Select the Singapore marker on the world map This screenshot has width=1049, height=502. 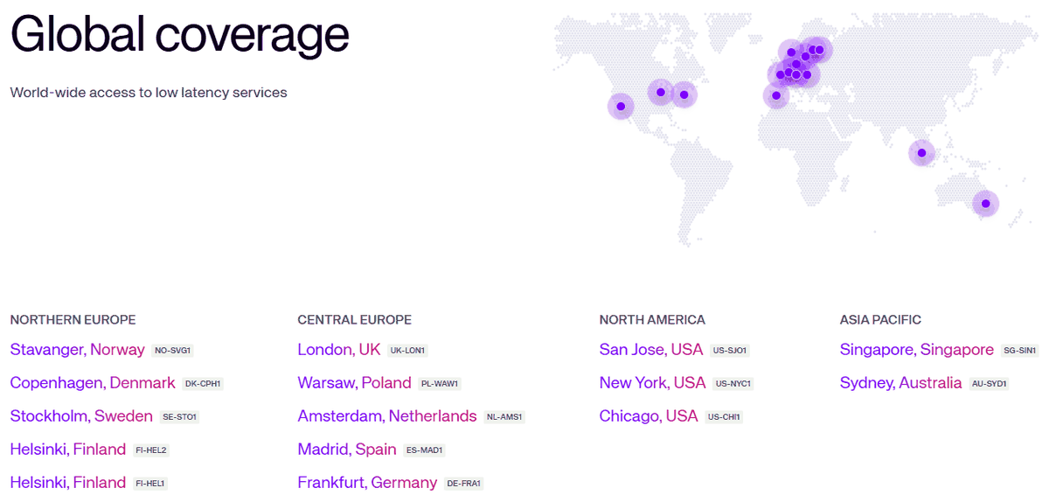click(x=920, y=153)
